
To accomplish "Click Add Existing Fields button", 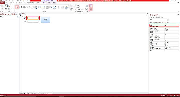I will click(86, 7).
